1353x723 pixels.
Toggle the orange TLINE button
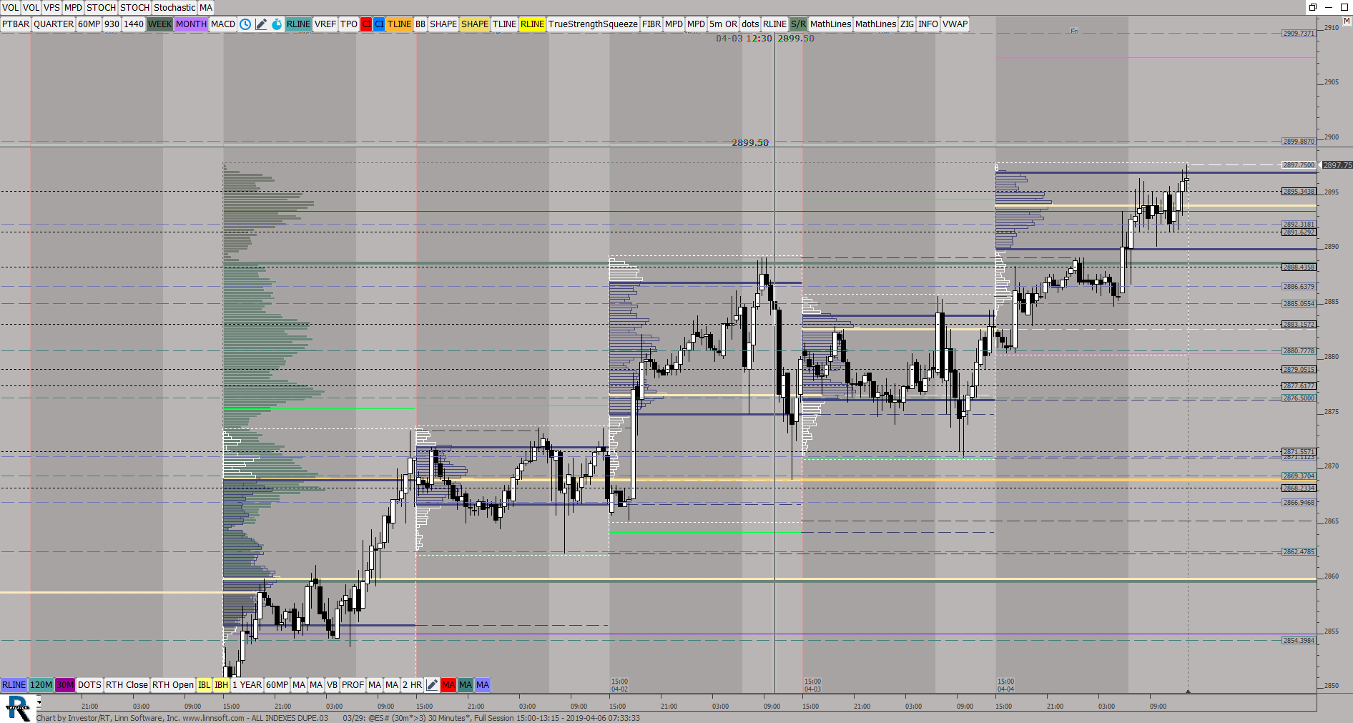click(399, 24)
